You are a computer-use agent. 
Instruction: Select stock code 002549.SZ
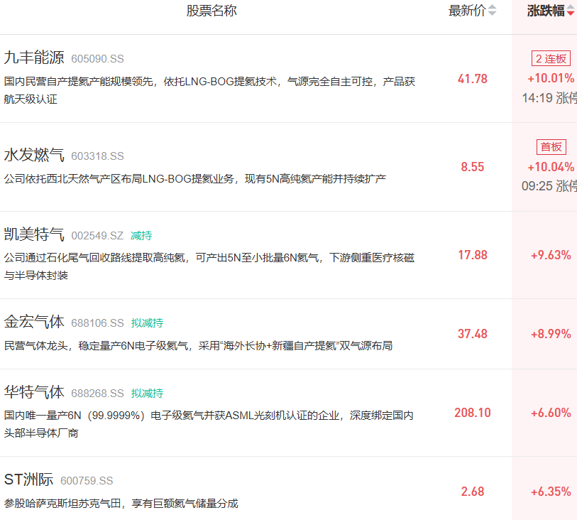[x=97, y=236]
